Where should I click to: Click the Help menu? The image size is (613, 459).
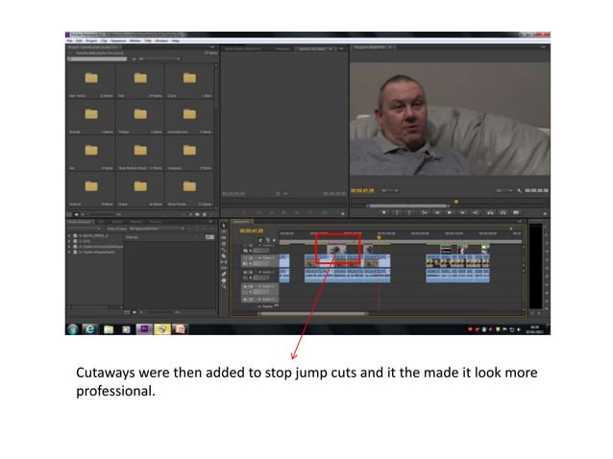pyautogui.click(x=175, y=40)
